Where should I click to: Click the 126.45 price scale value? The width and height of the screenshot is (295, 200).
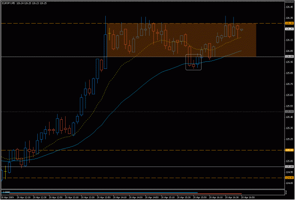click(289, 7)
